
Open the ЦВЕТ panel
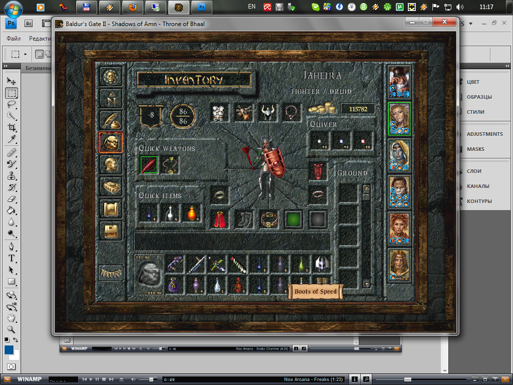point(473,82)
